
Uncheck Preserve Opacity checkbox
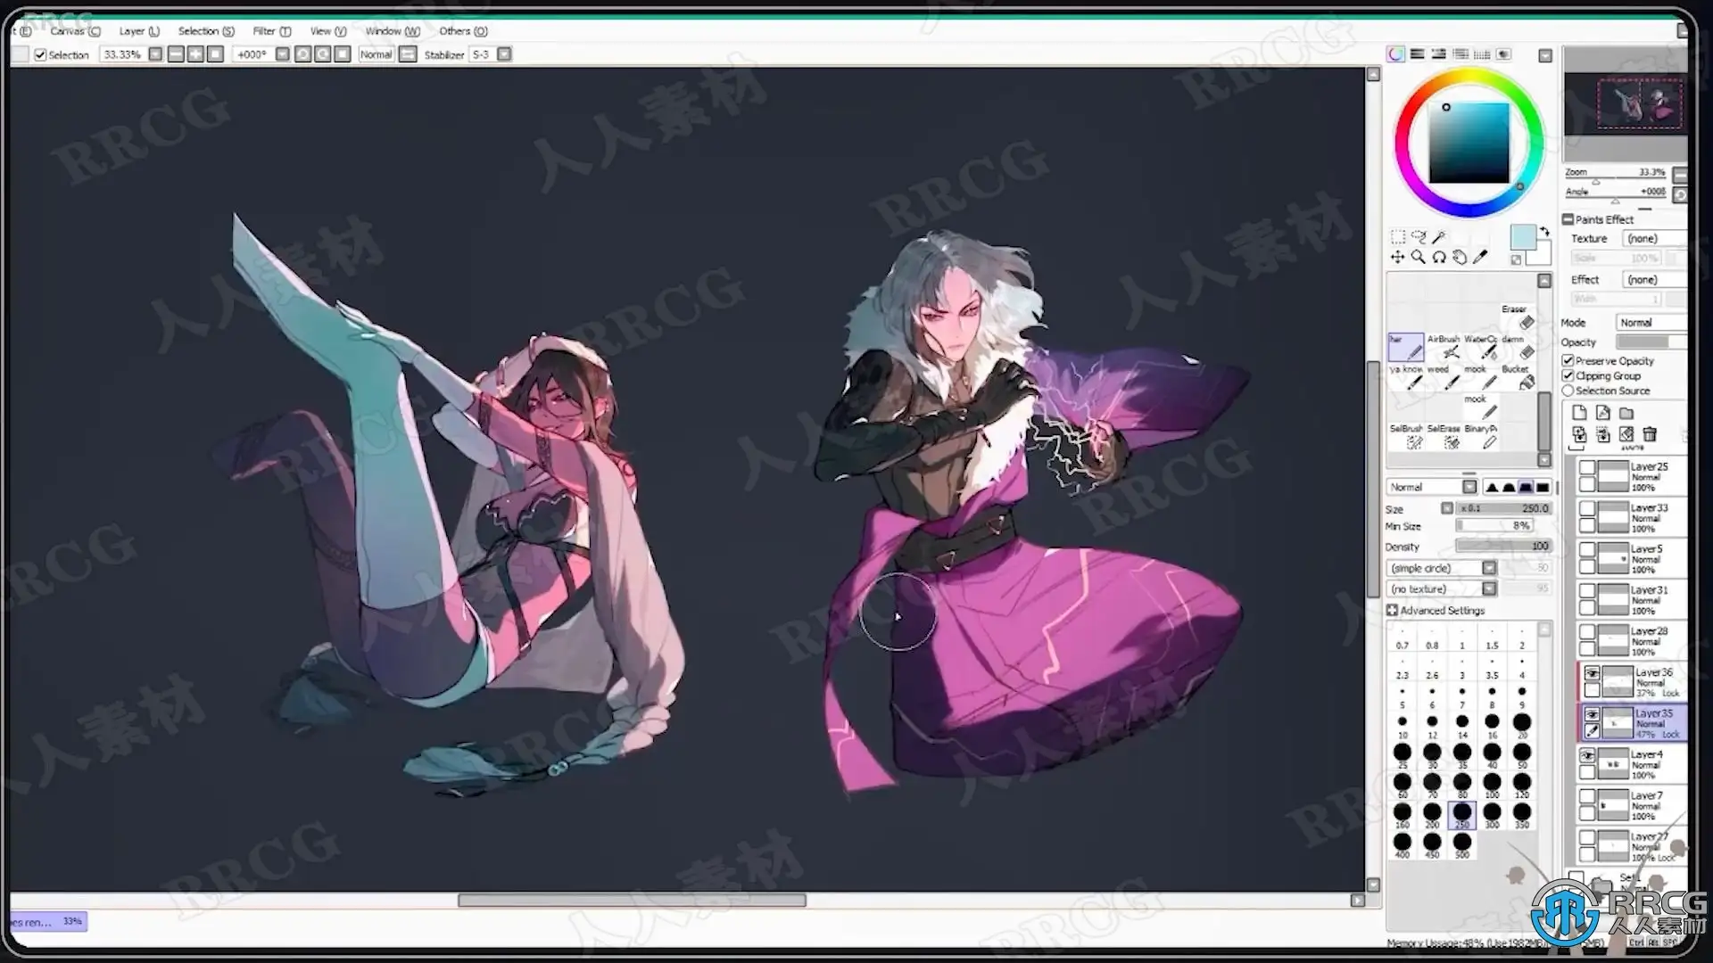(x=1568, y=361)
